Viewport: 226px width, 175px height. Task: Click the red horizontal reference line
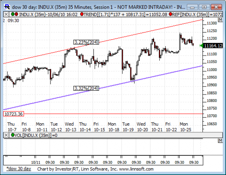tap(113, 114)
